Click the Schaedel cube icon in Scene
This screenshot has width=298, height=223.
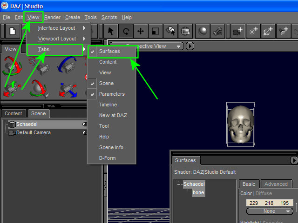click(x=12, y=125)
